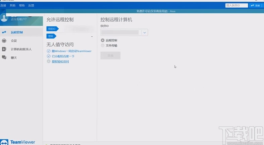Select the 远程控制 sidebar tab

(x=21, y=32)
